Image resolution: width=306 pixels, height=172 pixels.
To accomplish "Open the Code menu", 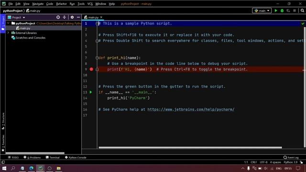I will point(50,4).
